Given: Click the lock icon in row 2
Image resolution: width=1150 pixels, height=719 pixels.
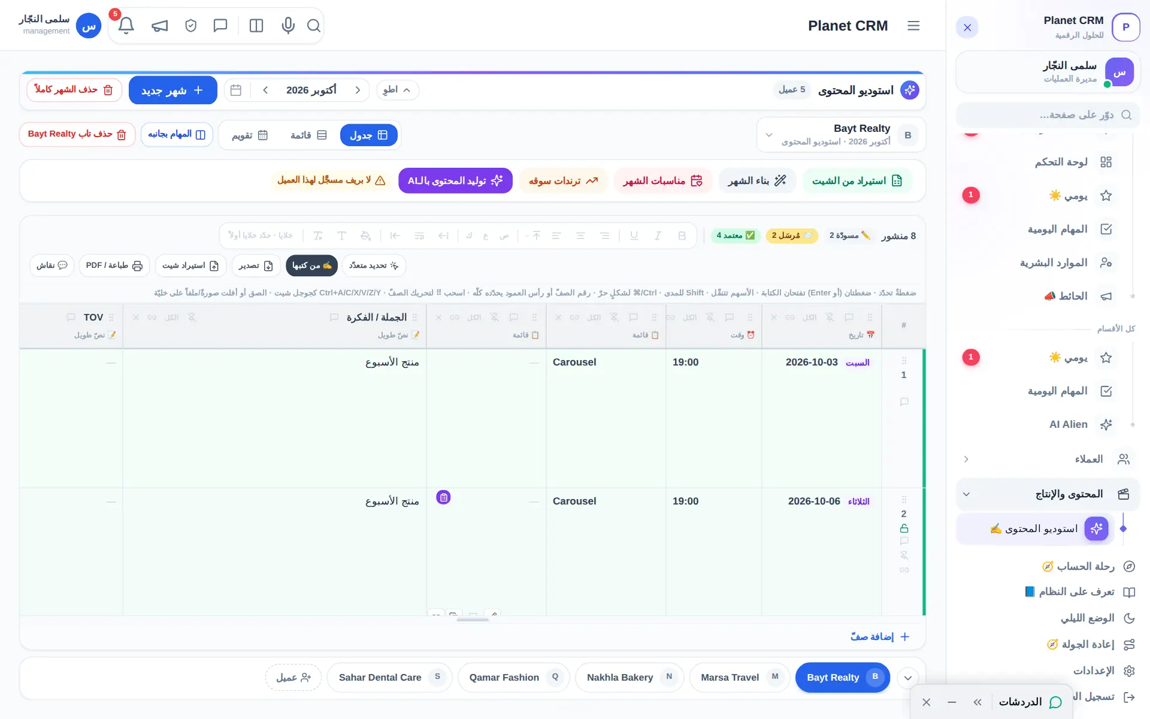Looking at the screenshot, I should click(904, 528).
